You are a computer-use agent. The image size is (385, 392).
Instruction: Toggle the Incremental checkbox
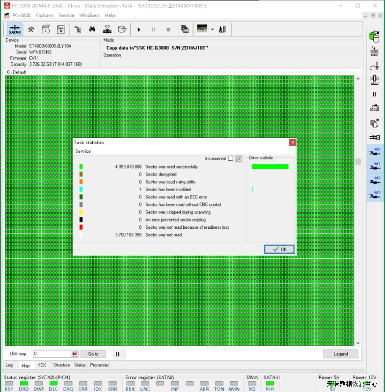click(230, 158)
